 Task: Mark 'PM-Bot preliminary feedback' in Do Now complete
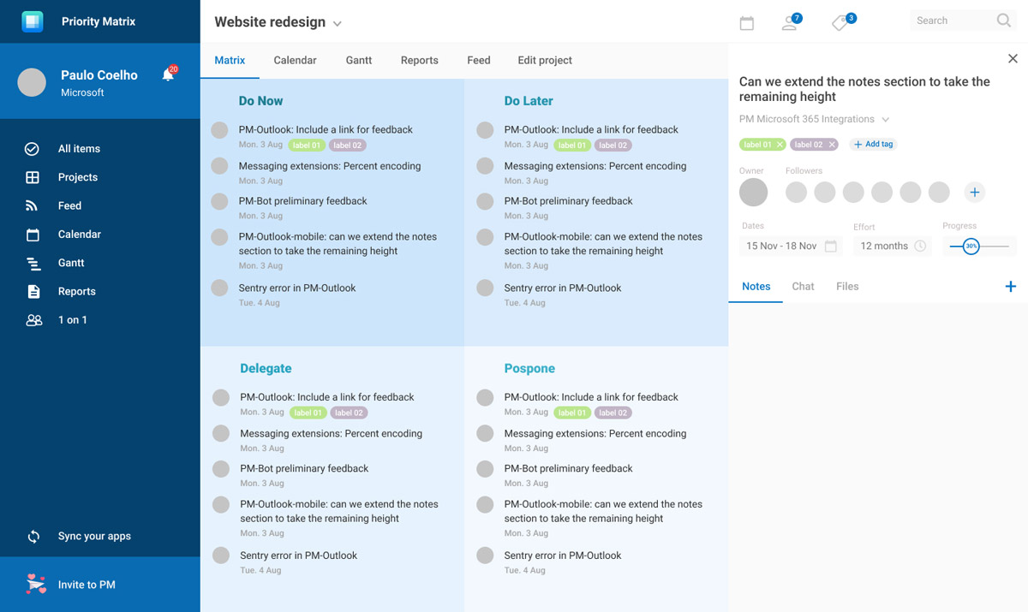(x=219, y=201)
